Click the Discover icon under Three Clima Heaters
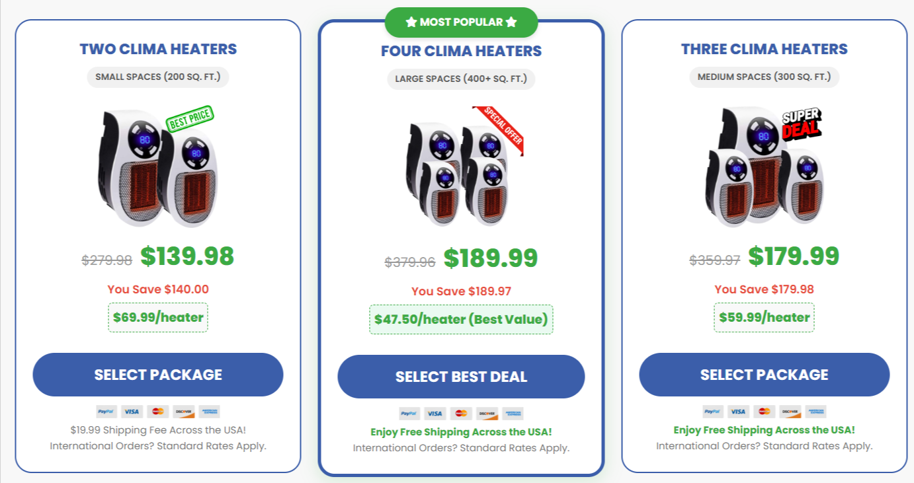Viewport: 914px width, 483px height. click(789, 411)
